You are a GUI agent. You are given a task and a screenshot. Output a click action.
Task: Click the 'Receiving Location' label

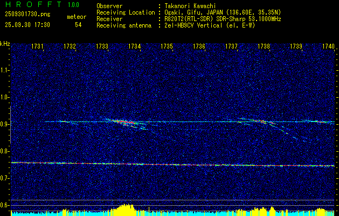pyautogui.click(x=126, y=12)
